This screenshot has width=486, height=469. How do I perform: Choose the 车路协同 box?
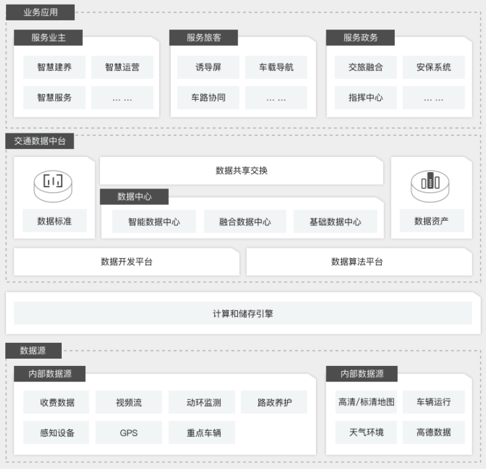point(208,98)
